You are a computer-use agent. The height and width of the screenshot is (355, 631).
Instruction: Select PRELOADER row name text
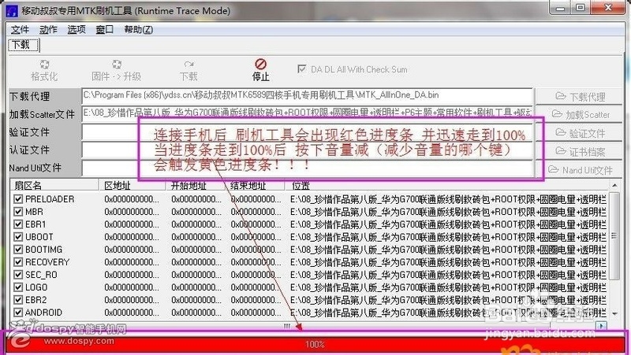pos(50,199)
